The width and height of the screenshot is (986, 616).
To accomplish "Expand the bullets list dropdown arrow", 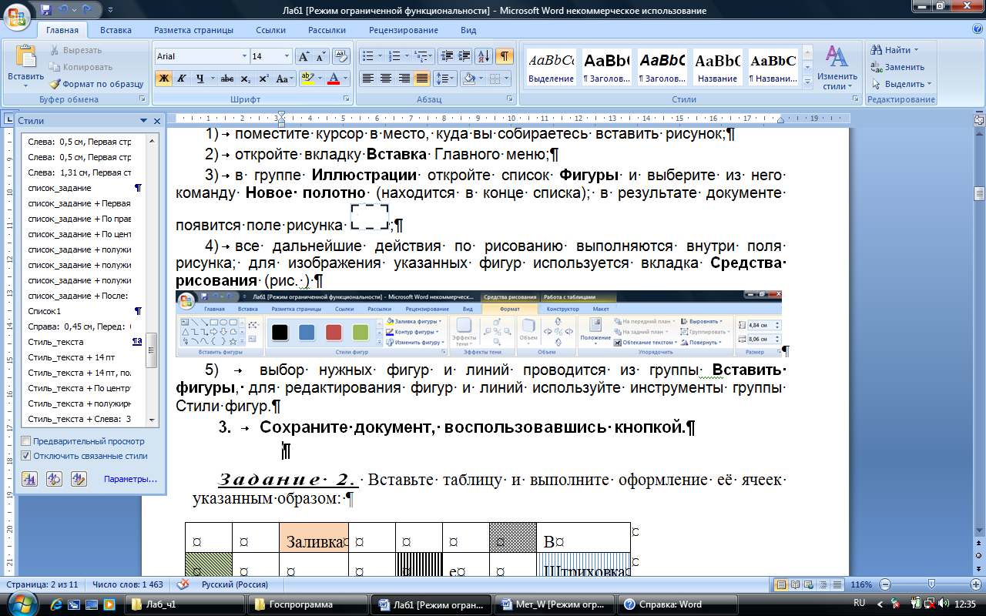I will [x=381, y=56].
